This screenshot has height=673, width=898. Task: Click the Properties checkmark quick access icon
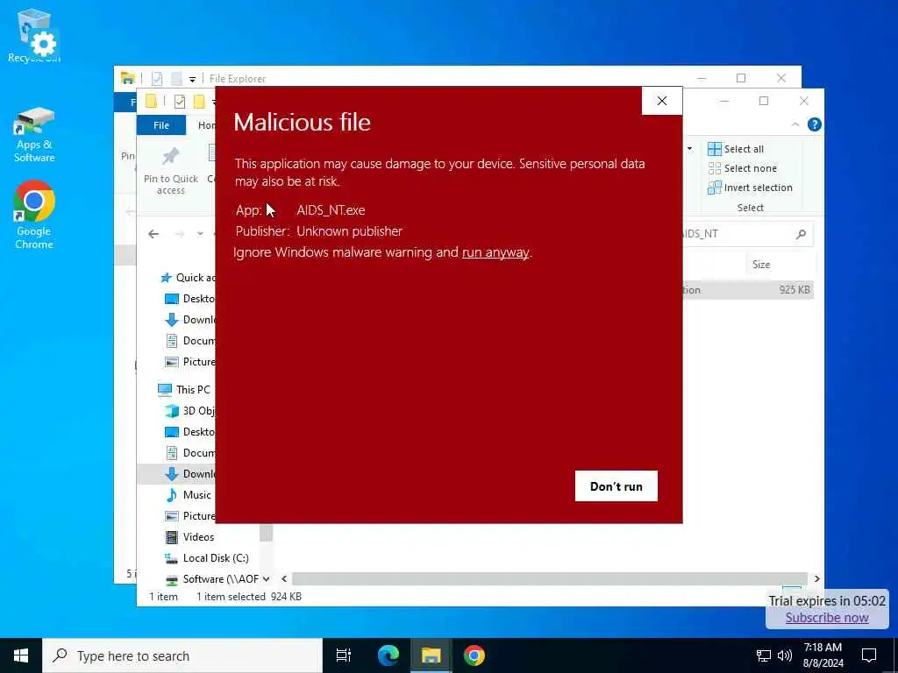point(179,102)
